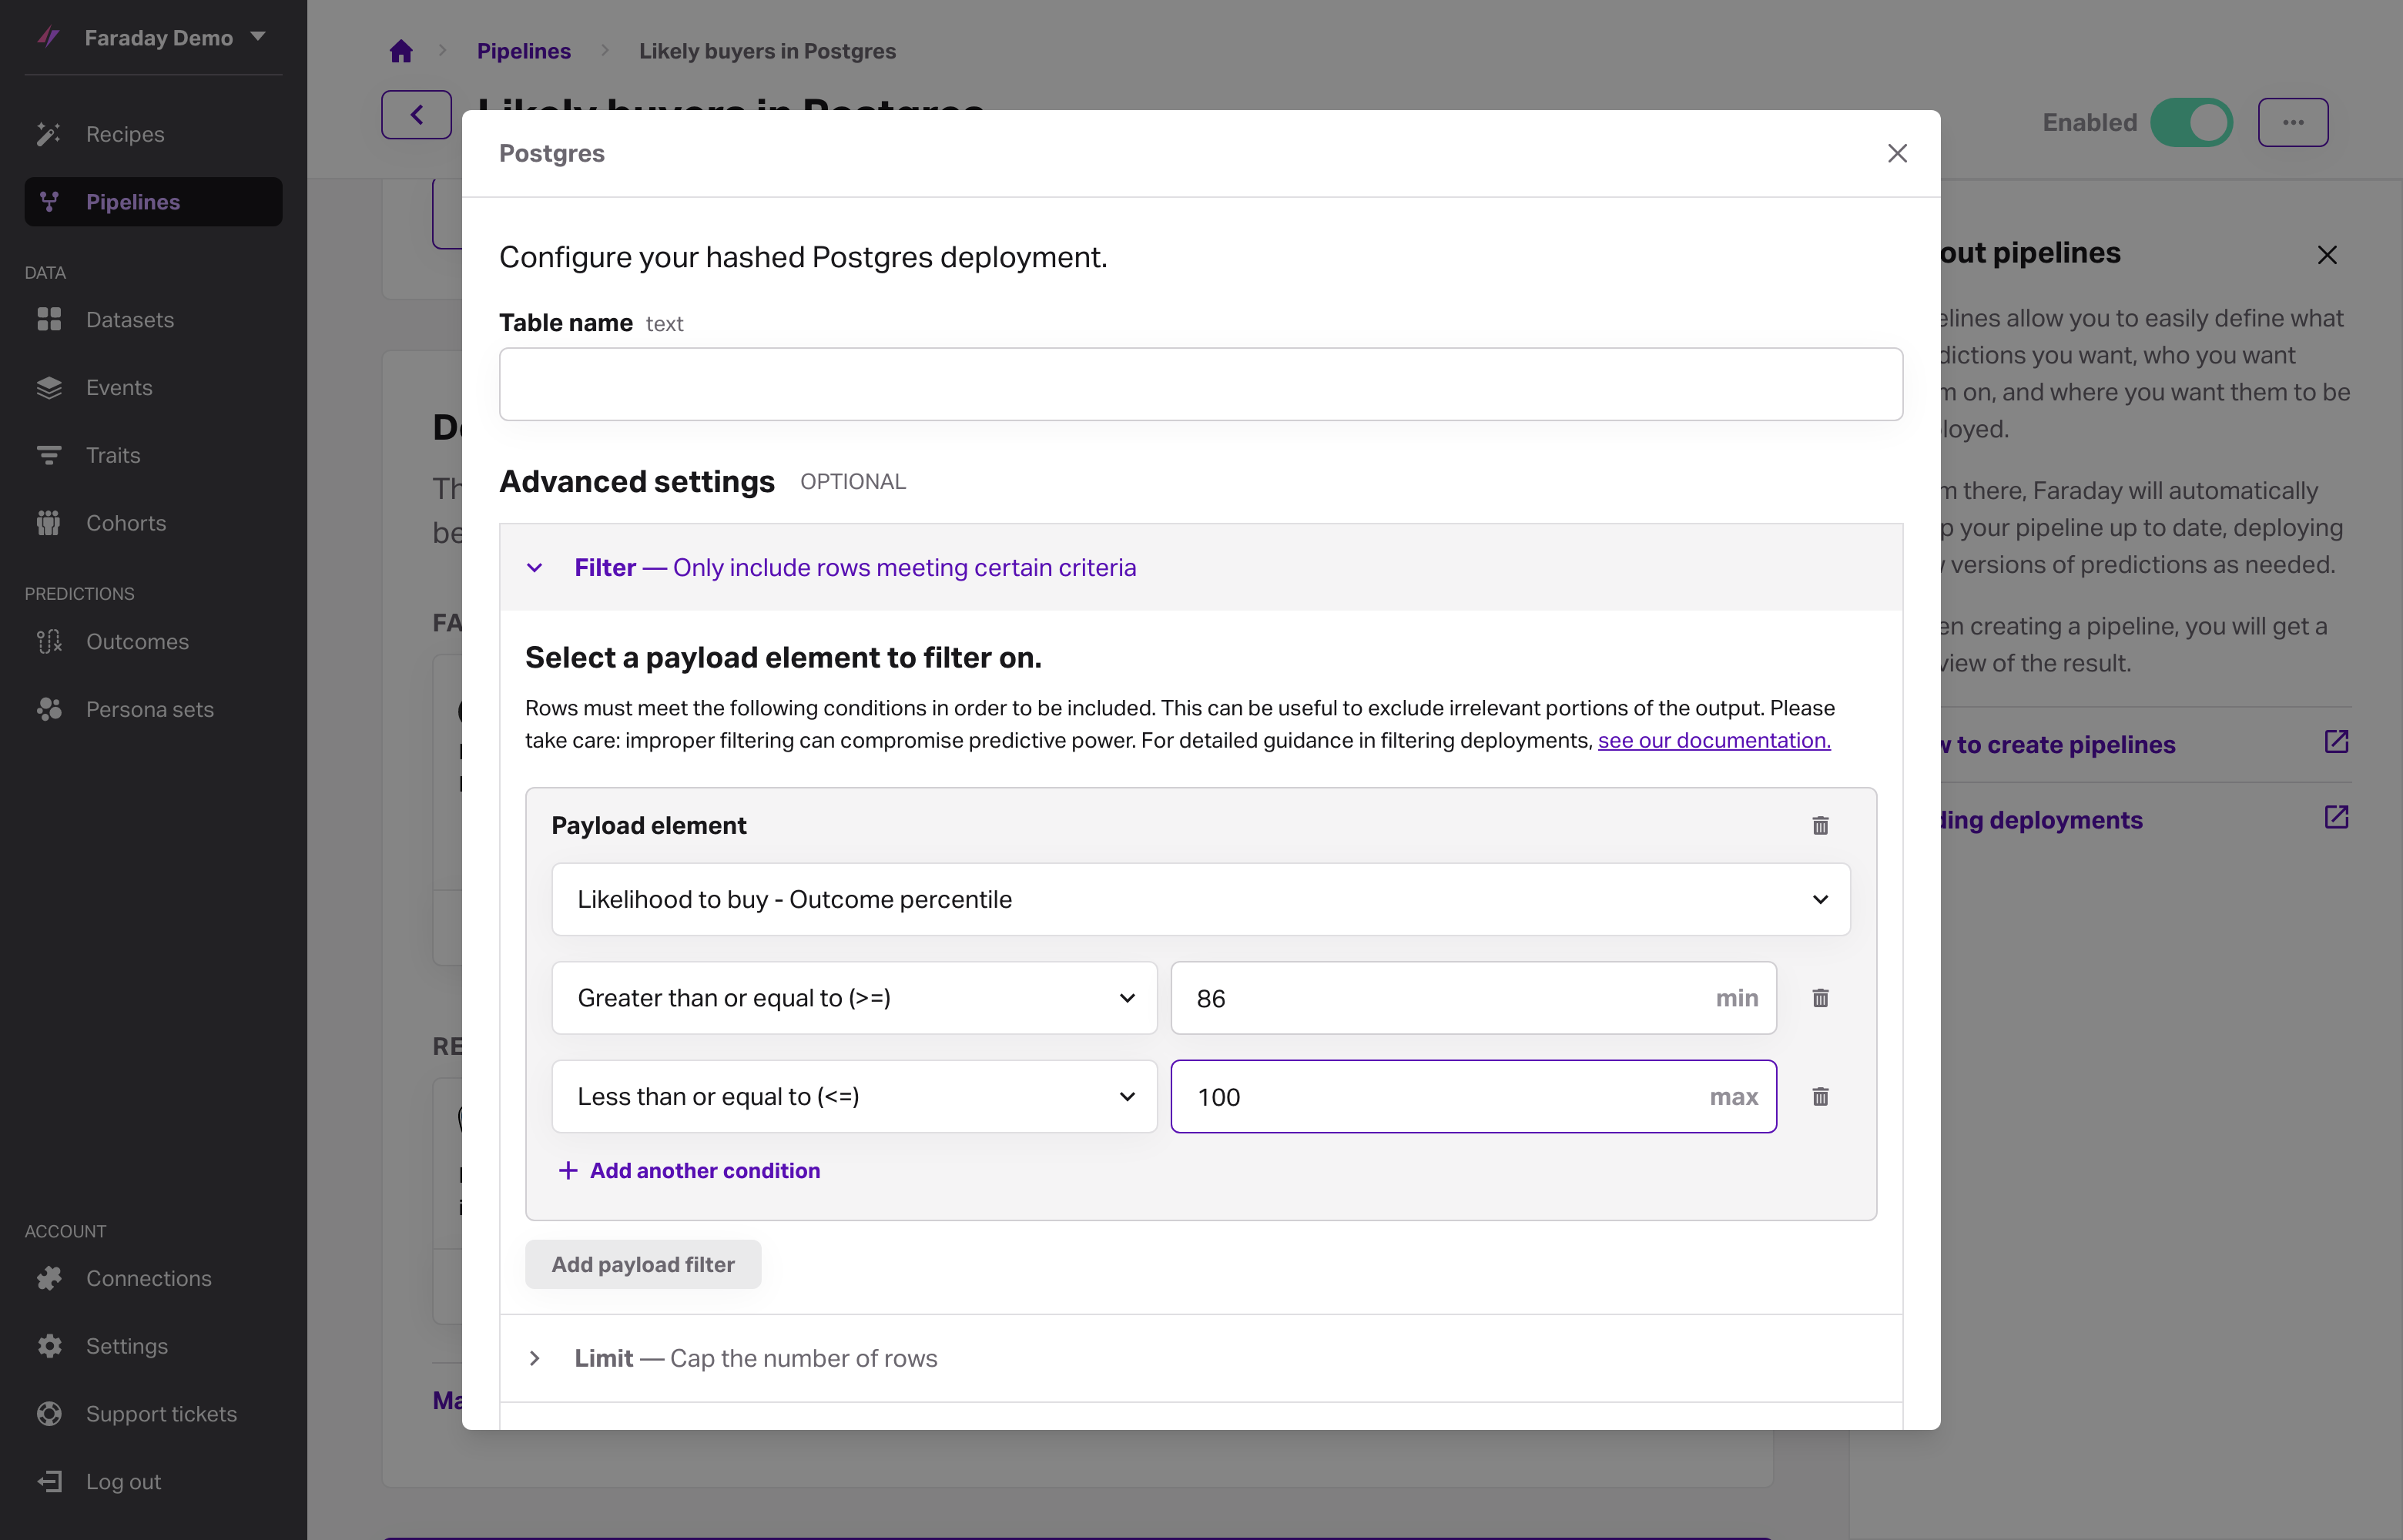Open how to create pipelines link
This screenshot has width=2403, height=1540.
pos(2058,744)
